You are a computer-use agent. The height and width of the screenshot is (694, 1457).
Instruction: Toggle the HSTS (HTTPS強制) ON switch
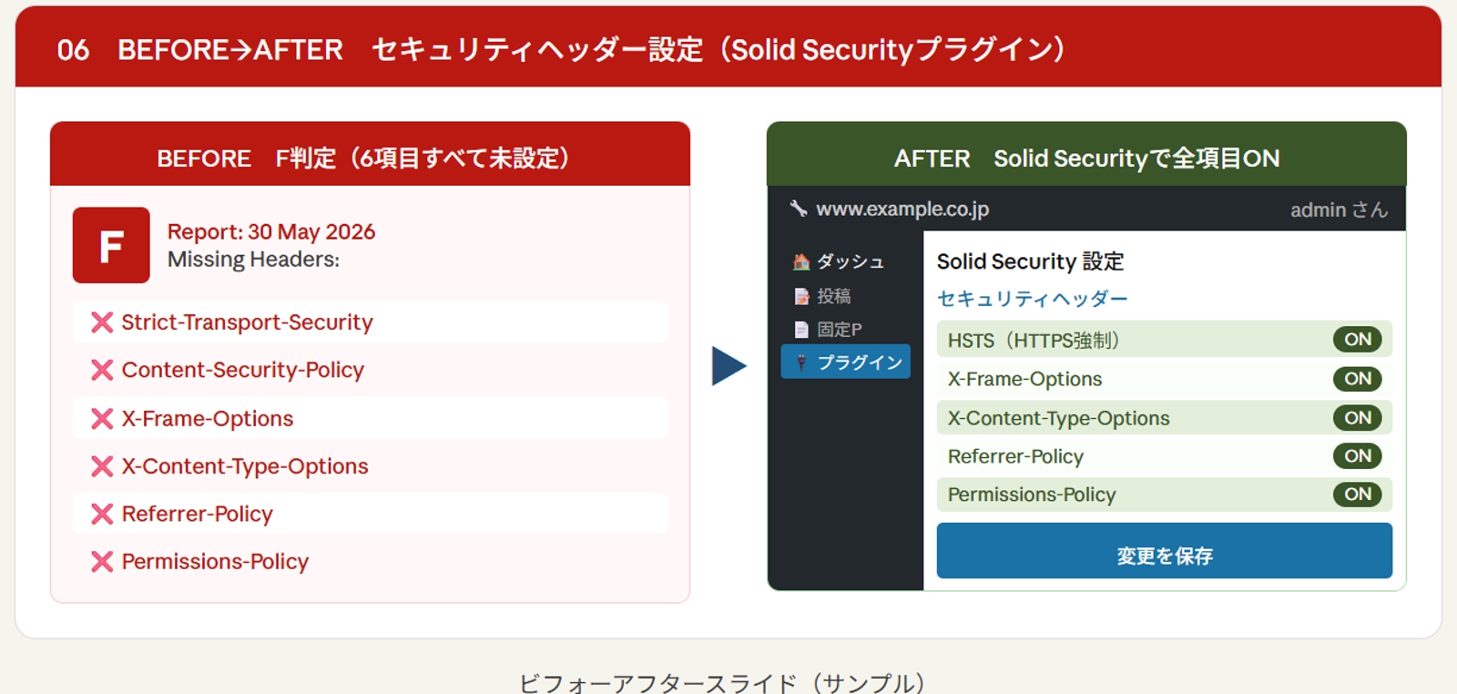(1358, 340)
